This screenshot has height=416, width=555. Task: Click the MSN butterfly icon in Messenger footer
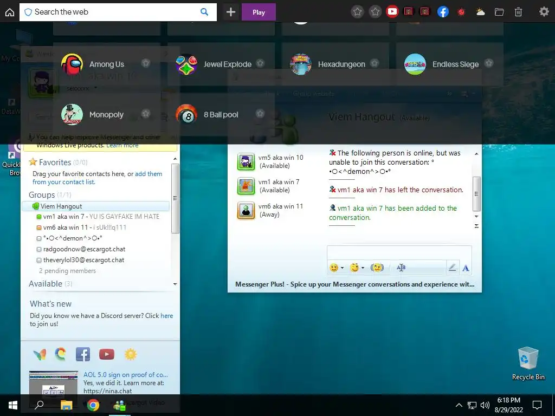coord(40,354)
